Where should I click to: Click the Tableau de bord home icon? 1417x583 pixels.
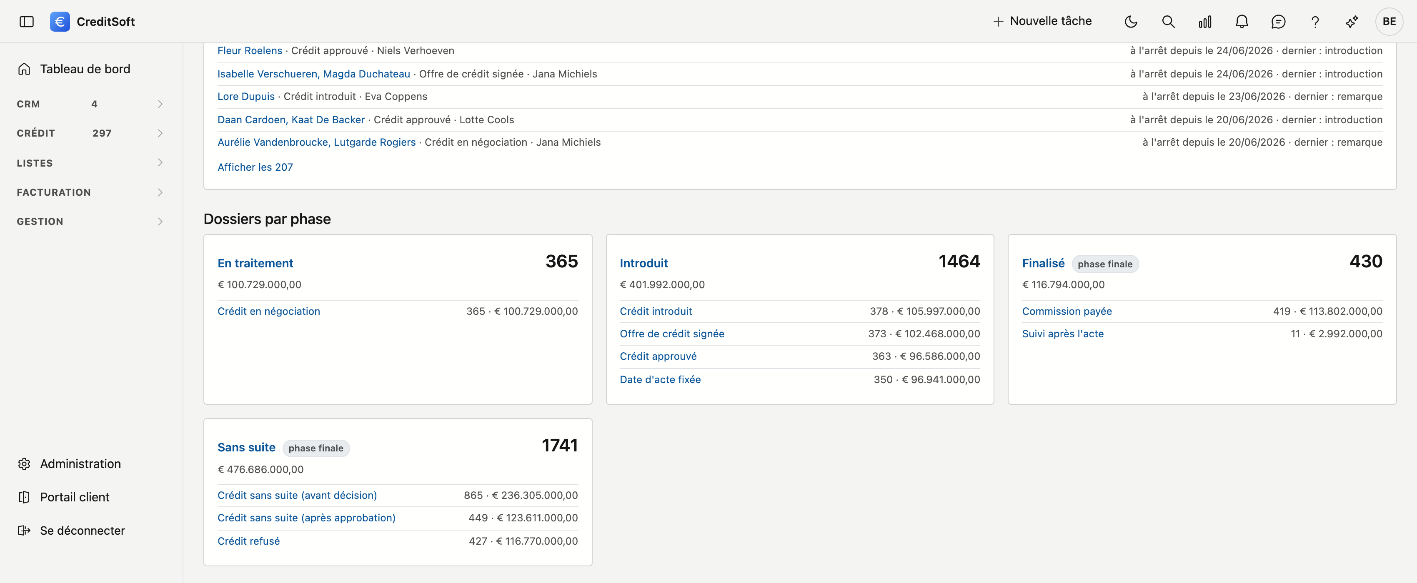(x=24, y=69)
